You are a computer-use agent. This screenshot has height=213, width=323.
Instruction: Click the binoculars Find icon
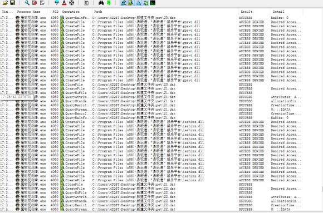[x=101, y=3]
